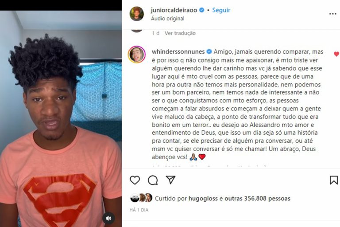The width and height of the screenshot is (340, 227).
Task: Open whinderssonnunes username link
Action: pyautogui.click(x=178, y=52)
